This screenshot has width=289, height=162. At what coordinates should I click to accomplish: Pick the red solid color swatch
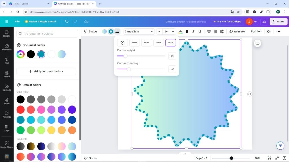pyautogui.click(x=20, y=110)
